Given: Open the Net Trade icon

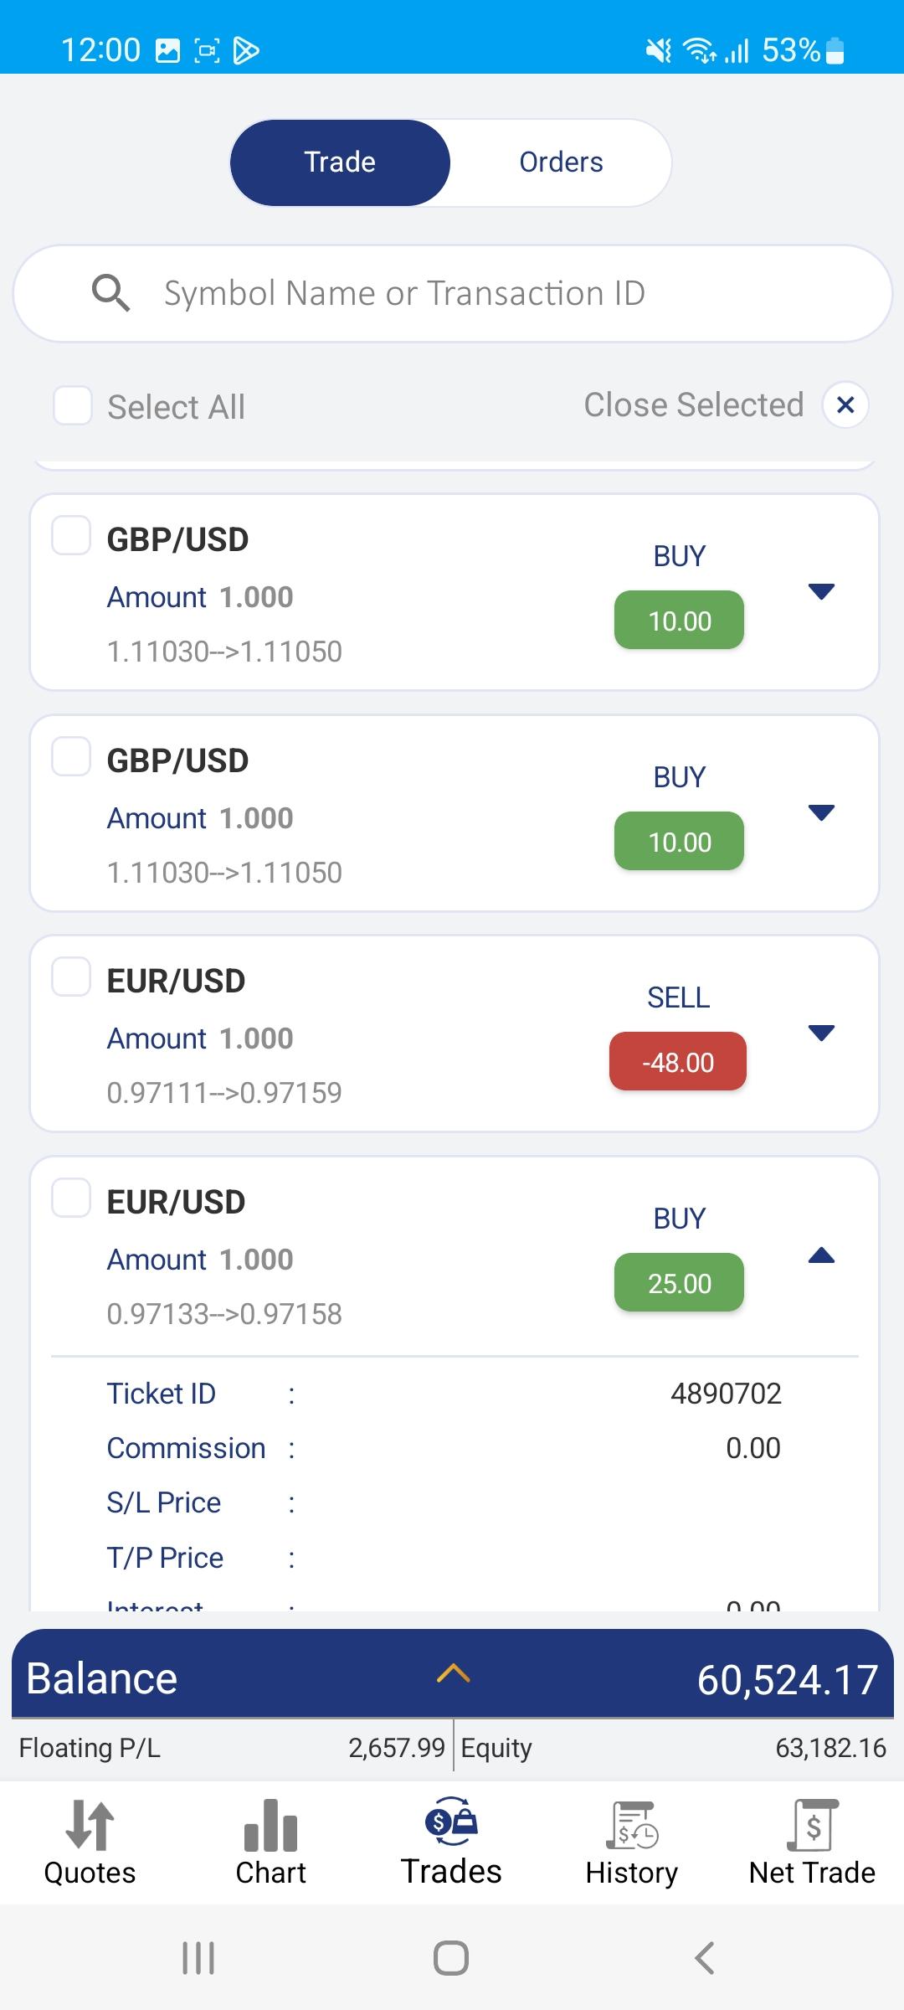Looking at the screenshot, I should [812, 1825].
